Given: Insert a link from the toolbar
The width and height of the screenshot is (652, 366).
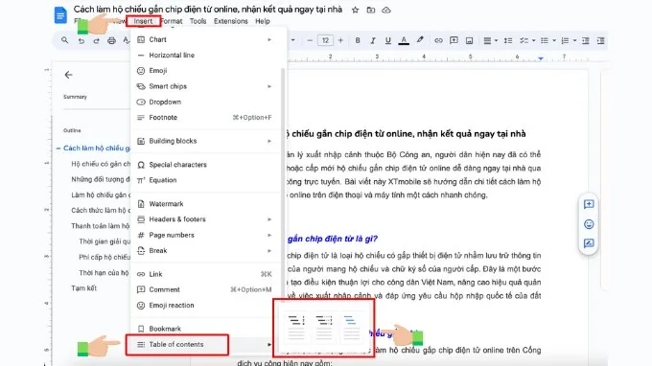Looking at the screenshot, I should point(438,40).
